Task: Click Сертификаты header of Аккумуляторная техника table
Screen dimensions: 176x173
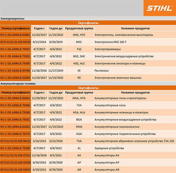Action: pyautogui.click(x=88, y=88)
